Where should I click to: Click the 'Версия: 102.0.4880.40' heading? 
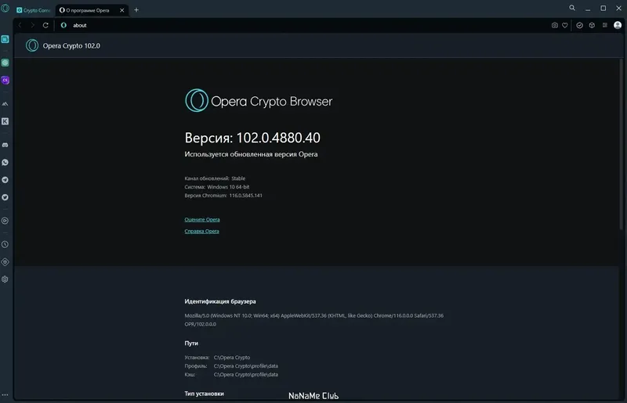252,138
